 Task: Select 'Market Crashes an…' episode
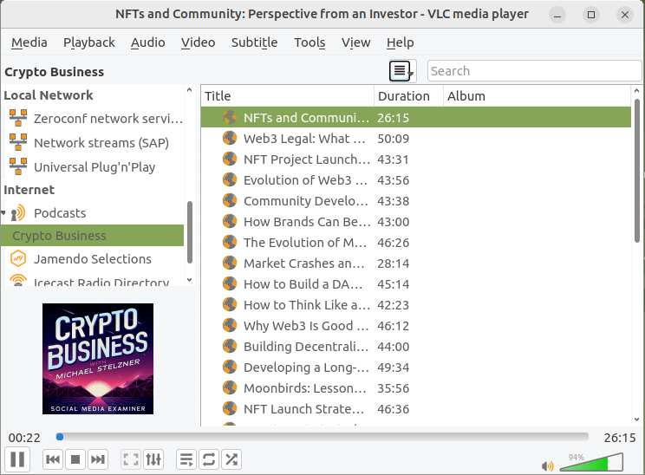pos(416,264)
